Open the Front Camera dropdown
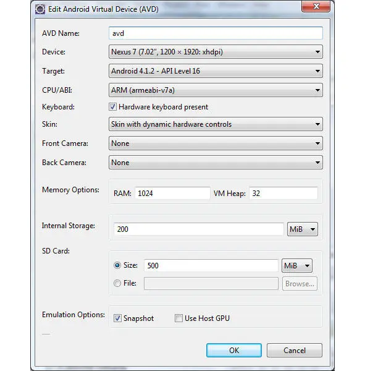The height and width of the screenshot is (371, 365). coord(216,143)
